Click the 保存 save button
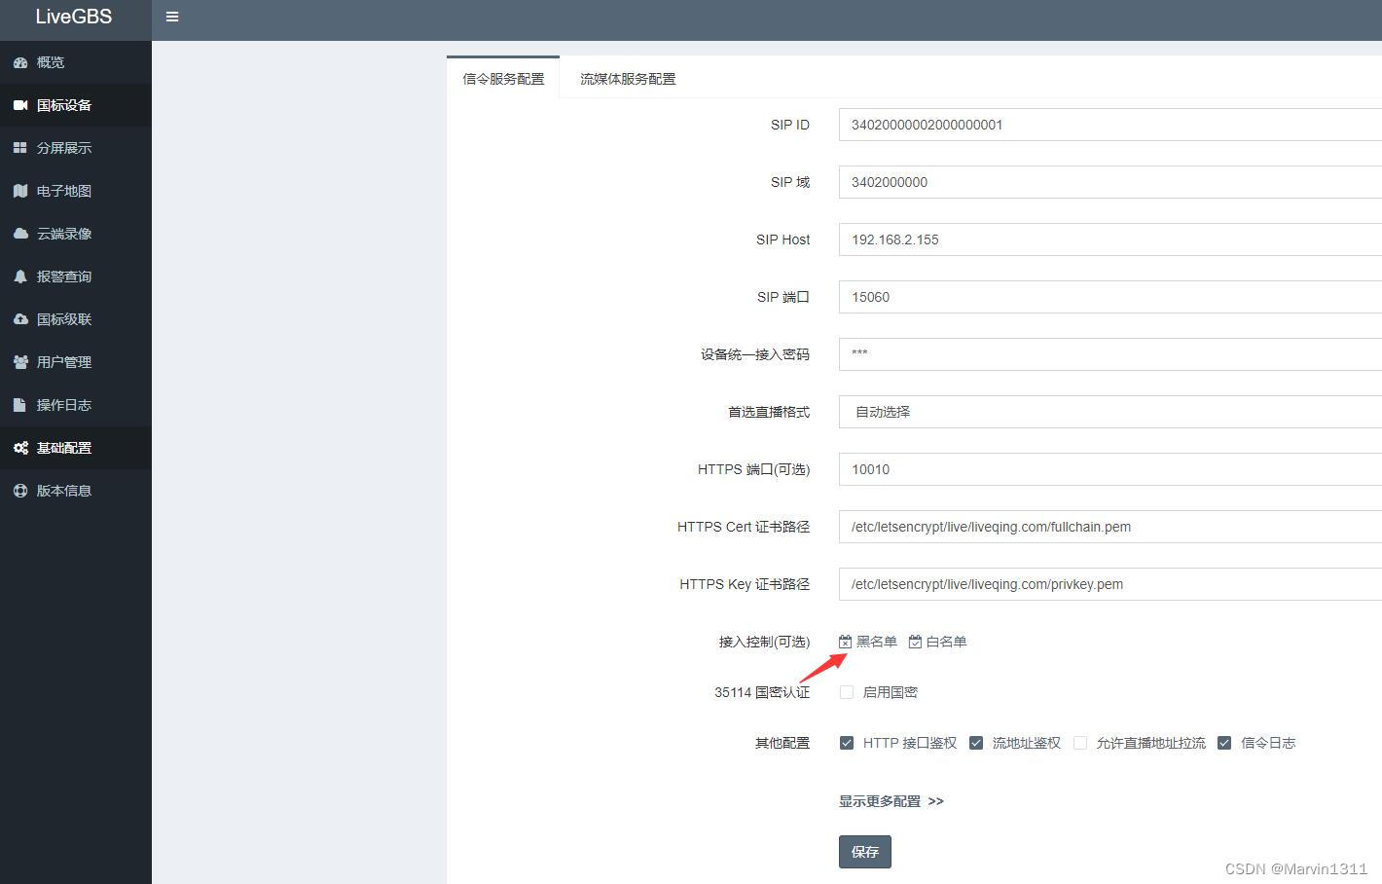 click(x=865, y=852)
